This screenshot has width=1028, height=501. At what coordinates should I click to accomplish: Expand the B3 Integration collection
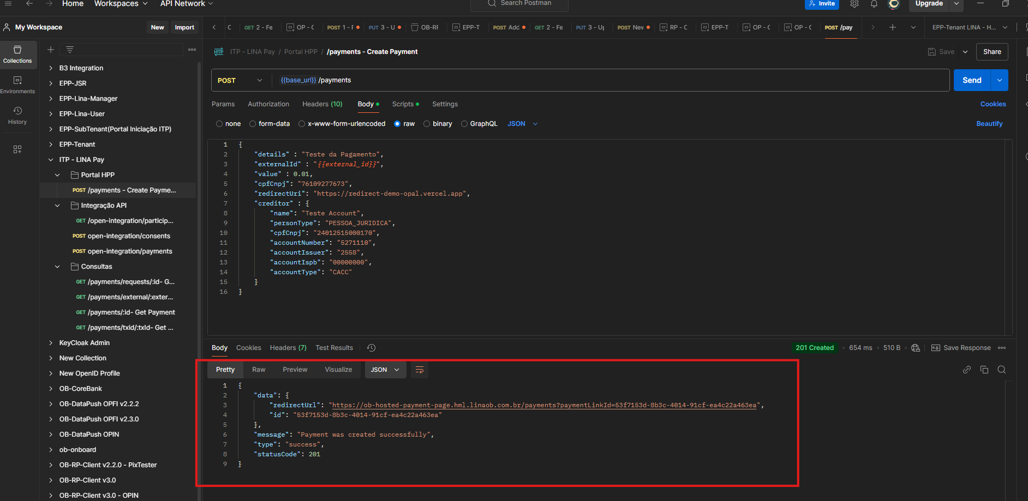pyautogui.click(x=51, y=68)
